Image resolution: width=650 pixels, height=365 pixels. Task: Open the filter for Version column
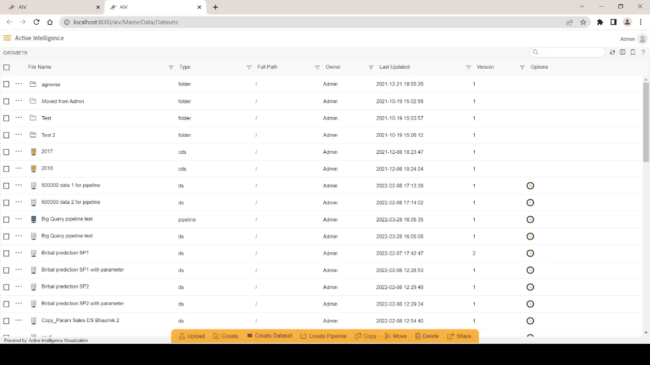point(522,68)
